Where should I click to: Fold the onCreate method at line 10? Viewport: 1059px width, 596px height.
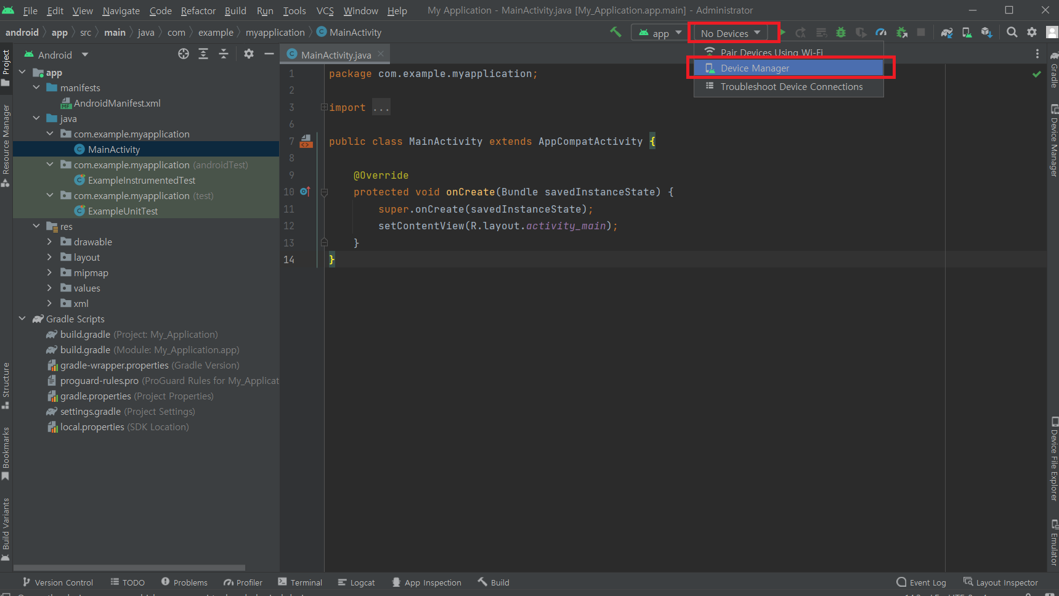[324, 192]
